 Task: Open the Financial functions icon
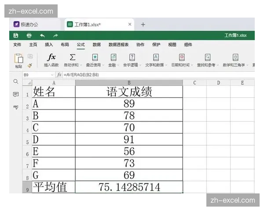pyautogui.click(x=114, y=57)
